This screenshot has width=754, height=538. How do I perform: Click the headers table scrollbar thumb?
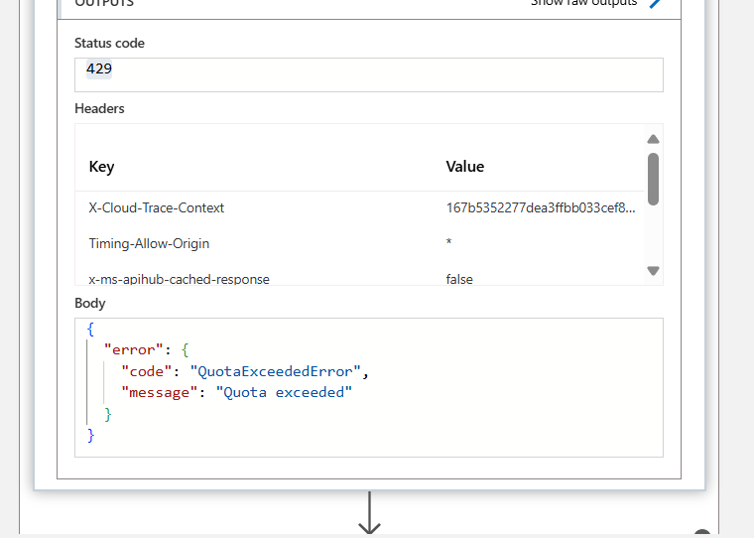tap(653, 179)
